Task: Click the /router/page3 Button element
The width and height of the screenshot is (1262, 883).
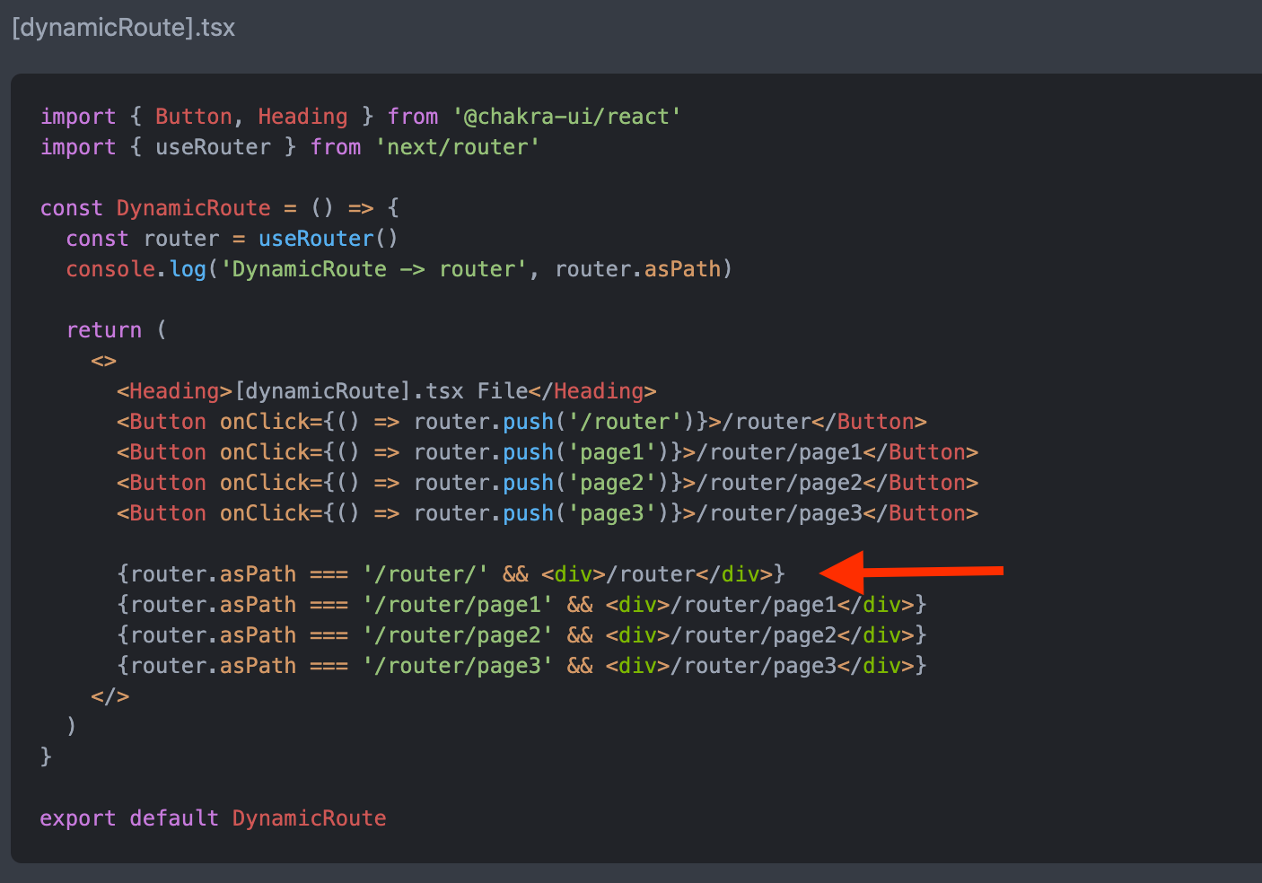Action: (x=548, y=512)
